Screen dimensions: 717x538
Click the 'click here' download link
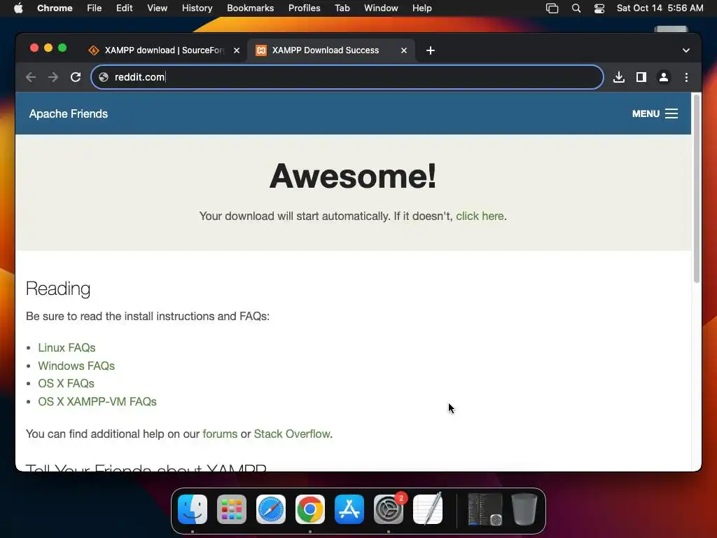click(480, 216)
